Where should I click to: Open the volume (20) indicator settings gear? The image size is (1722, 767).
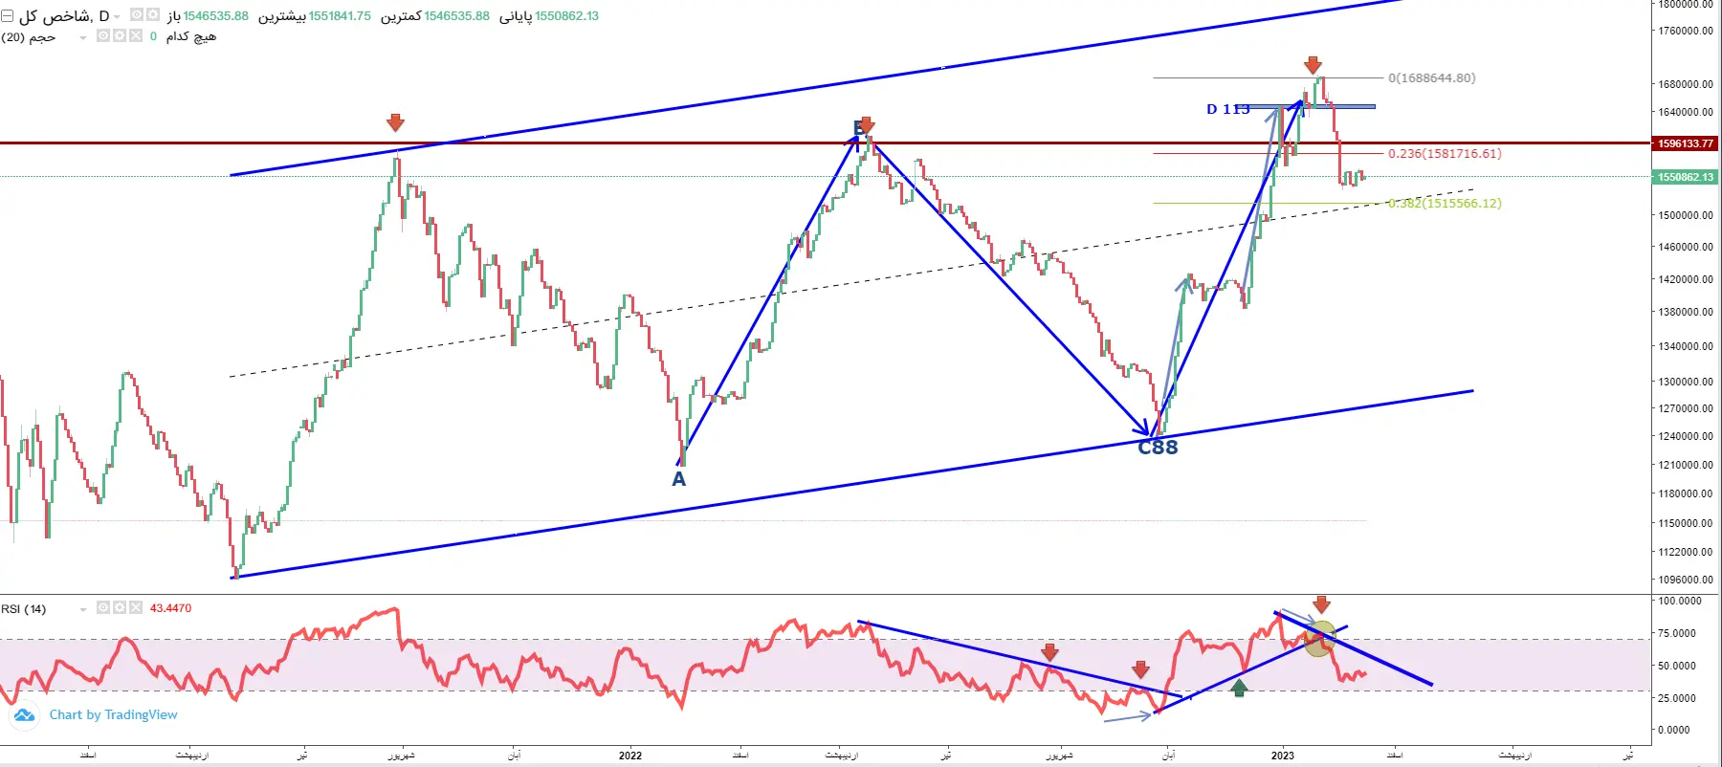[x=120, y=36]
